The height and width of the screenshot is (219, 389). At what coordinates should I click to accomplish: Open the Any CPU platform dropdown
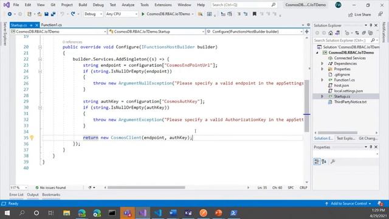coord(122,14)
